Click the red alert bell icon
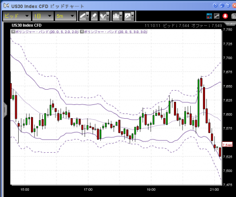 point(225,16)
